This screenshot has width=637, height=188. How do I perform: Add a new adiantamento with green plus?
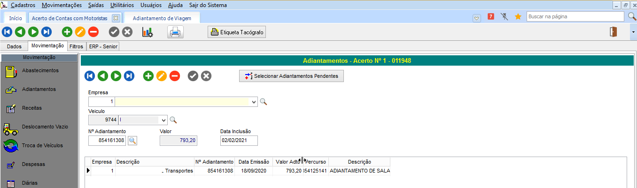point(148,76)
